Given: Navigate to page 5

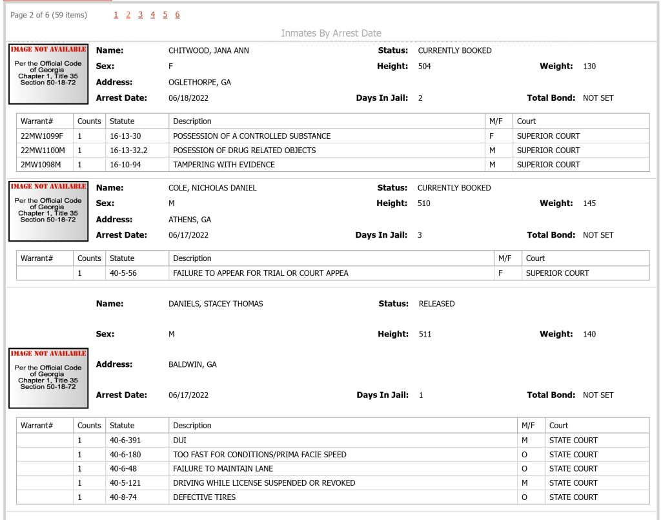Looking at the screenshot, I should pyautogui.click(x=165, y=15).
